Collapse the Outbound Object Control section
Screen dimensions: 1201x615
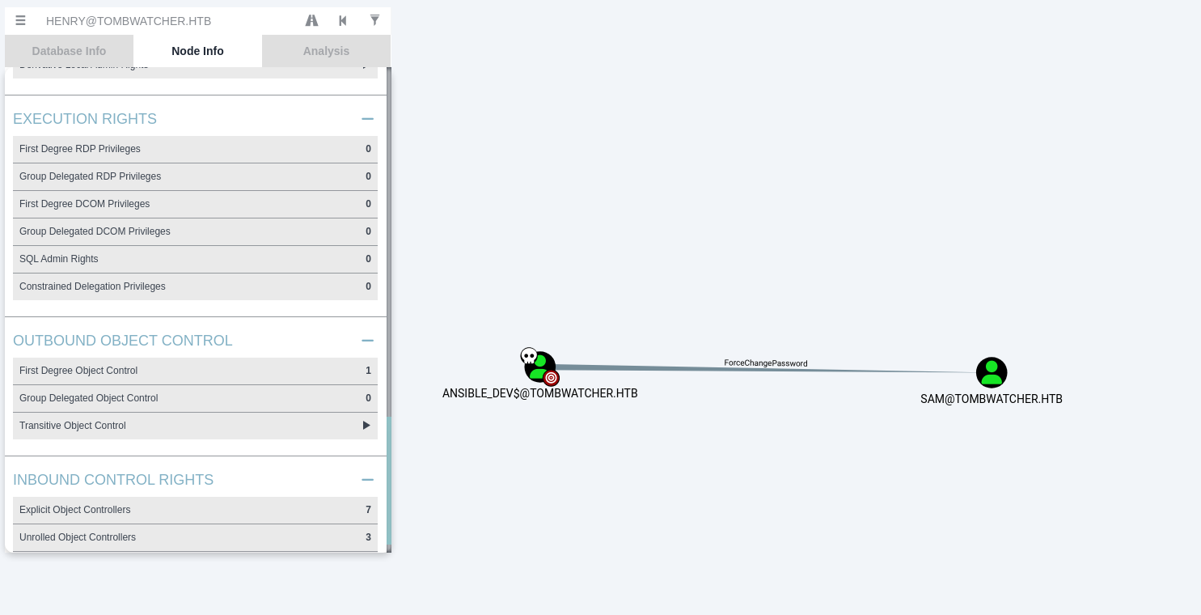click(367, 341)
